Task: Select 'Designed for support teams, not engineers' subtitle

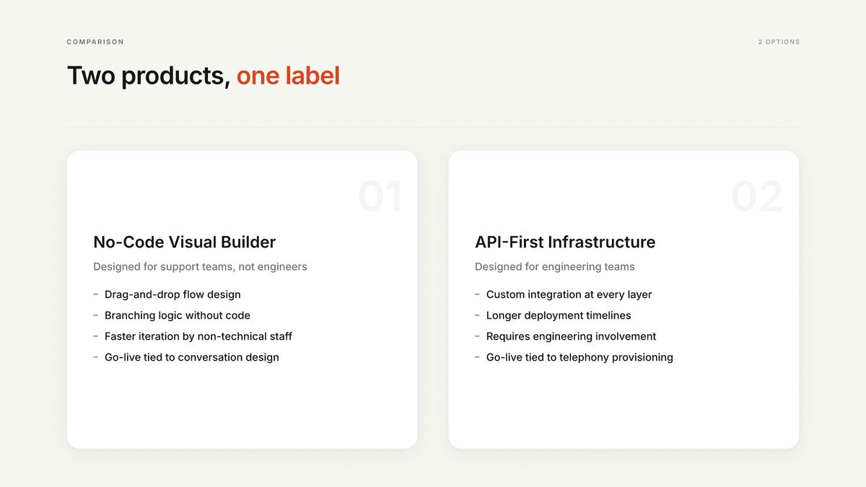Action: (200, 267)
